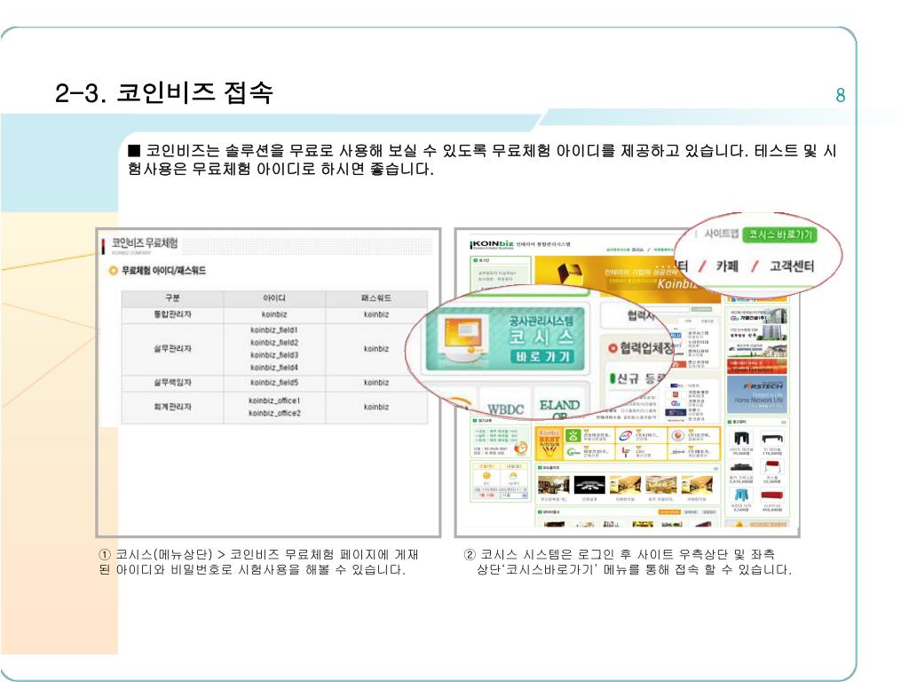The width and height of the screenshot is (909, 682).
Task: Select the koinbiz_field2 ID
Action: [274, 343]
